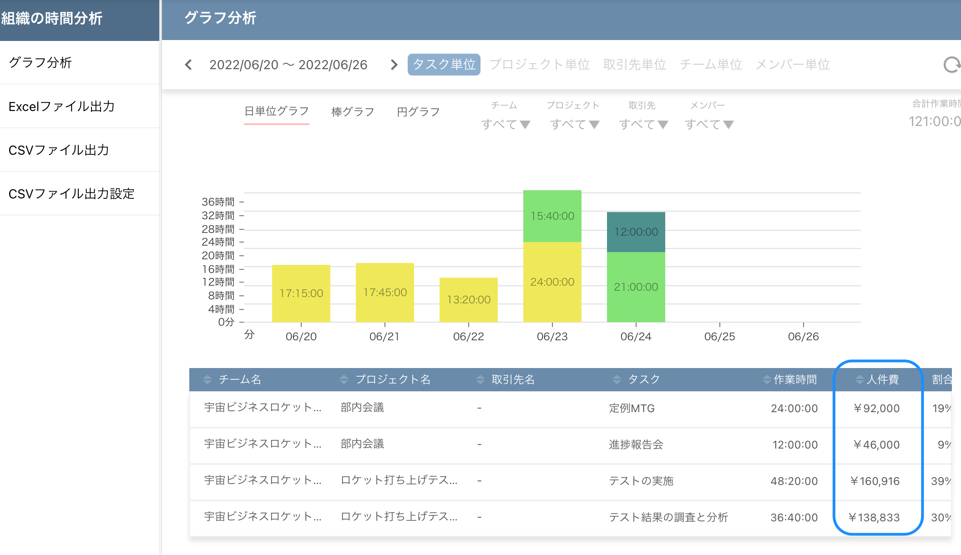Viewport: 961px width, 555px height.
Task: Open the チーム filter dropdown
Action: click(x=505, y=124)
